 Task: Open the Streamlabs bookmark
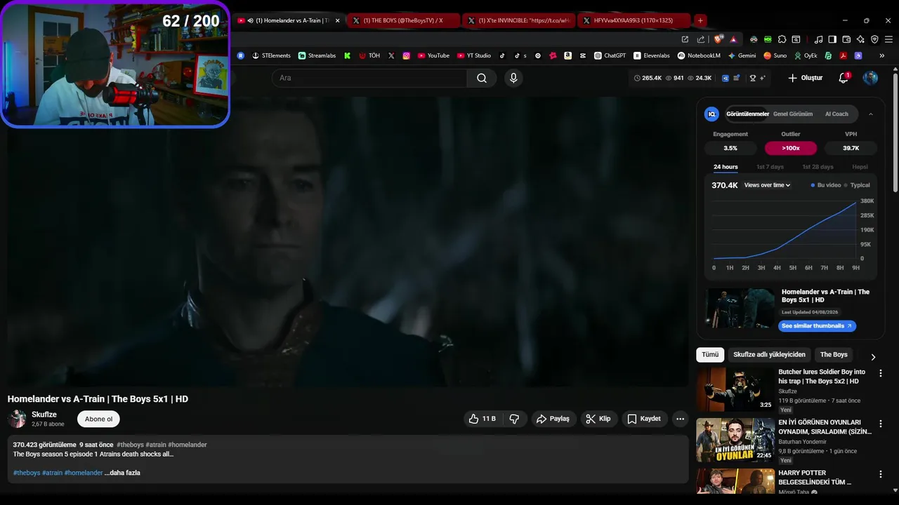pos(317,55)
